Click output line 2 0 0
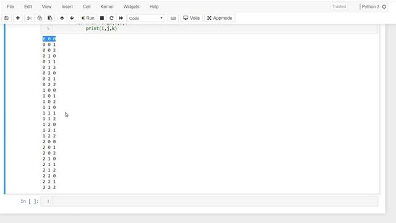The image size is (396, 223). [x=49, y=142]
